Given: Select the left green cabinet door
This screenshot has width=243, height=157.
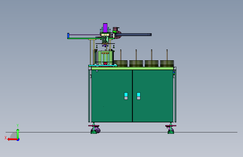Looking at the screenshot, I should [x=112, y=96].
